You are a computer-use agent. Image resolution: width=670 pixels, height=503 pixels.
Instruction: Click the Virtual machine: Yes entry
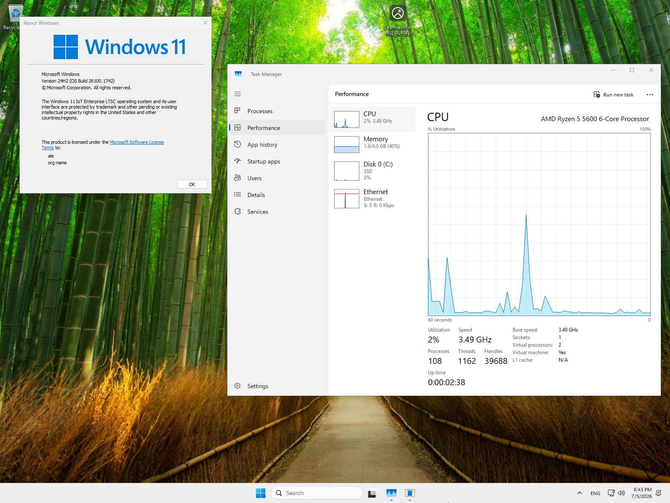click(539, 353)
